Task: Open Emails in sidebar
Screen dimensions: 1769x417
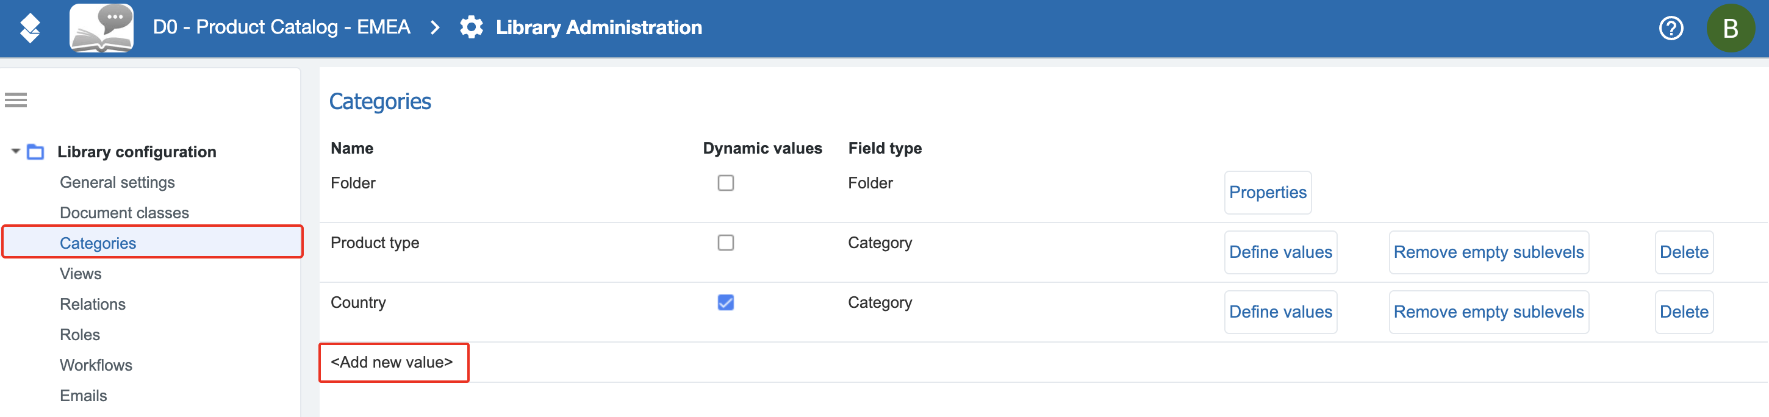Action: tap(83, 396)
